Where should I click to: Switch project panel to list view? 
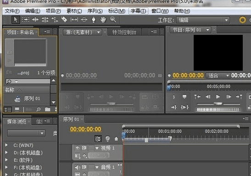[x=8, y=110]
